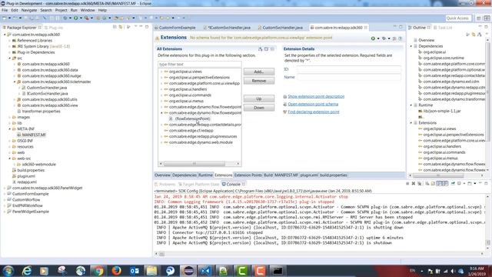This screenshot has width=492, height=277.
Task: Collapse Dependencies node in Outline
Action: point(411,46)
